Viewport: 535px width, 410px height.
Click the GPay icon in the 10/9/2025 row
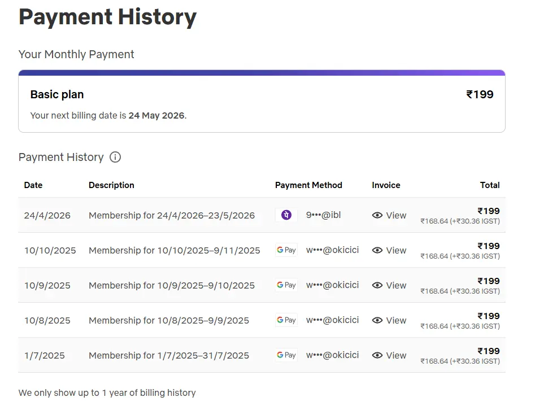286,285
